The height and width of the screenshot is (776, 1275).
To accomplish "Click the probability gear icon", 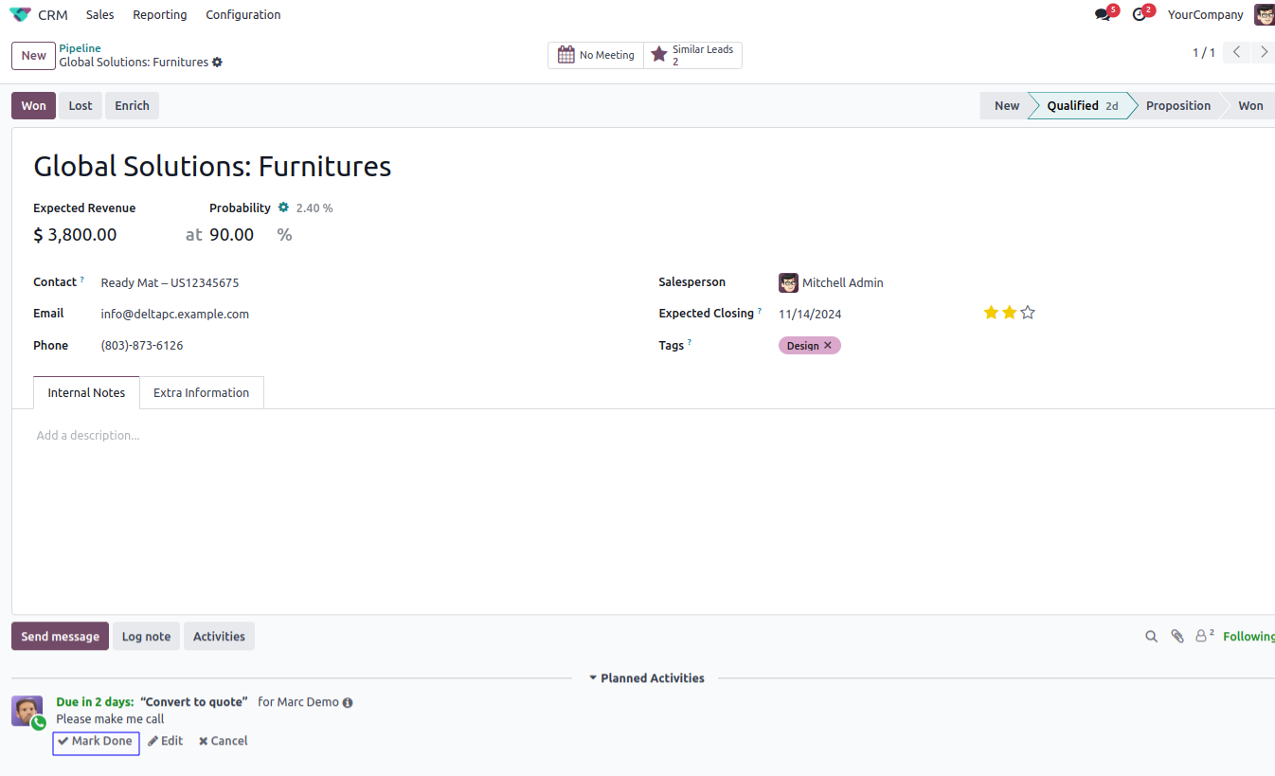I will tap(283, 208).
